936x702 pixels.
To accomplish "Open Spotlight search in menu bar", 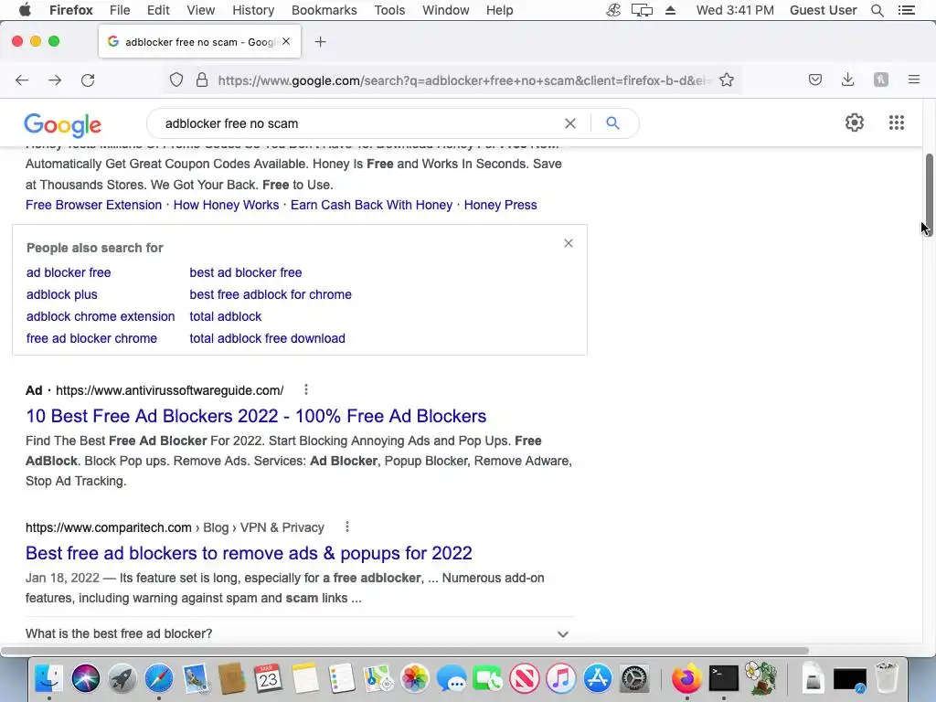I will pos(877,10).
